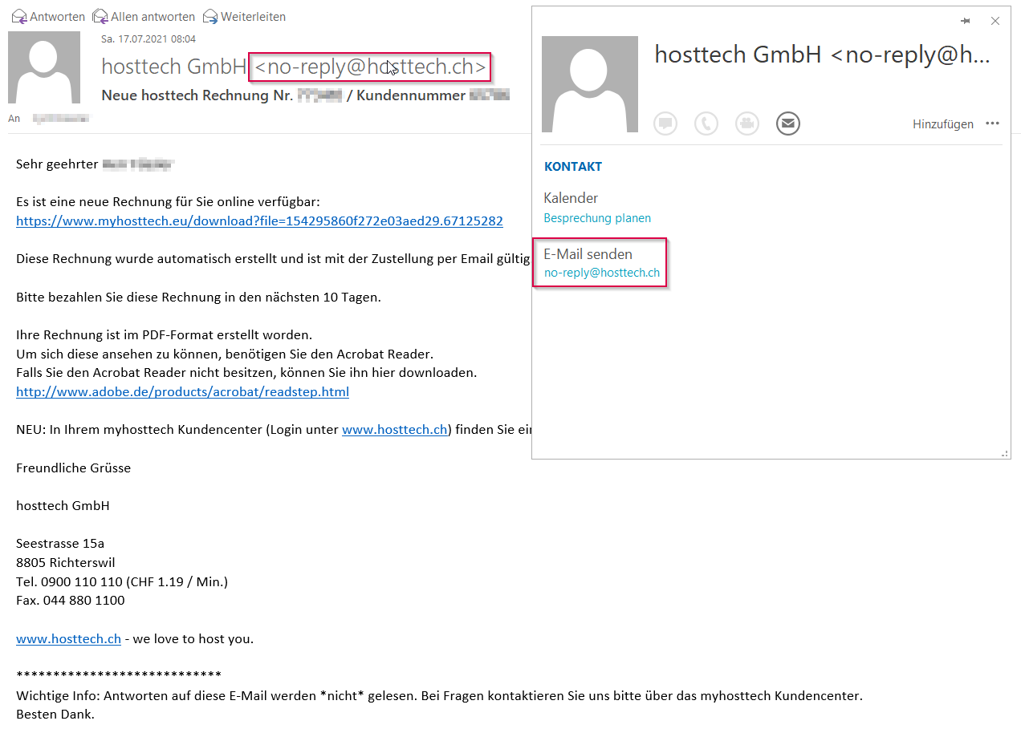Image resolution: width=1021 pixels, height=737 pixels.
Task: Open the adobe.de Acrobat readstep link
Action: (x=182, y=392)
